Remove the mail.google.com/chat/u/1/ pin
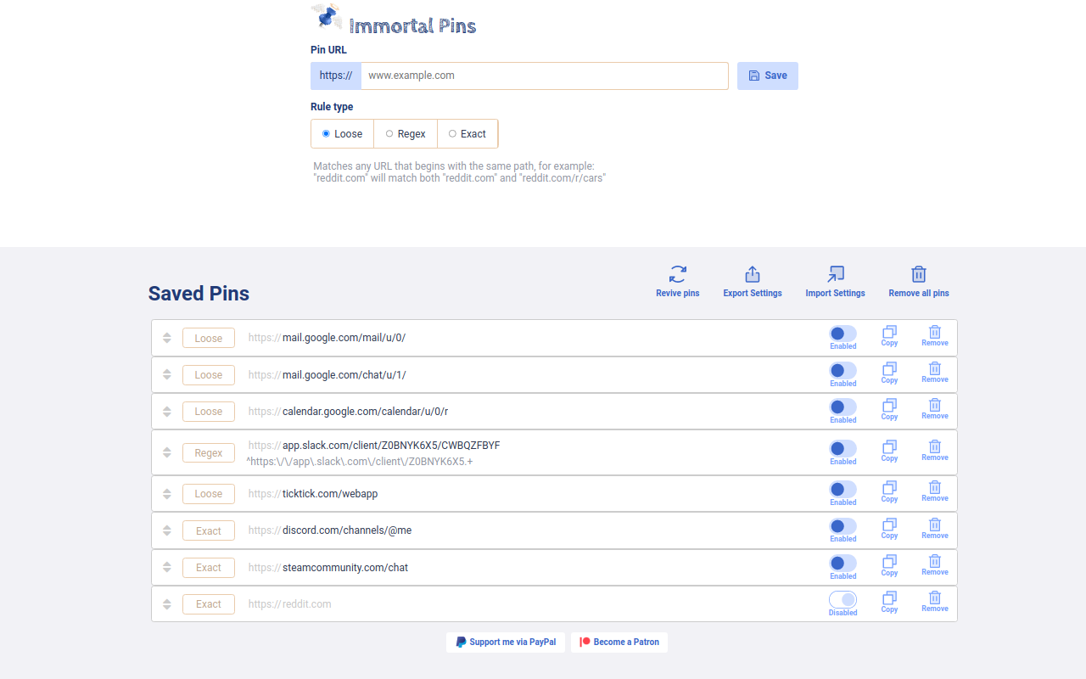 tap(935, 373)
